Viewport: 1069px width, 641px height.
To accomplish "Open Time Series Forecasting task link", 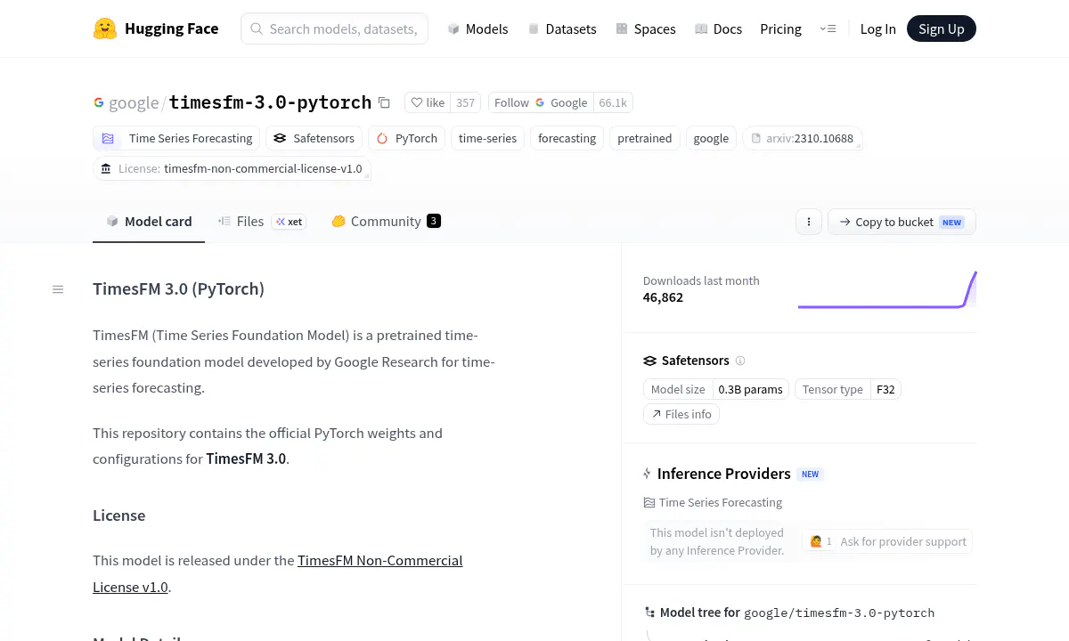I will click(713, 502).
